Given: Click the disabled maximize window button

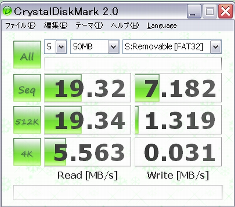Looking at the screenshot, I should 210,11.
